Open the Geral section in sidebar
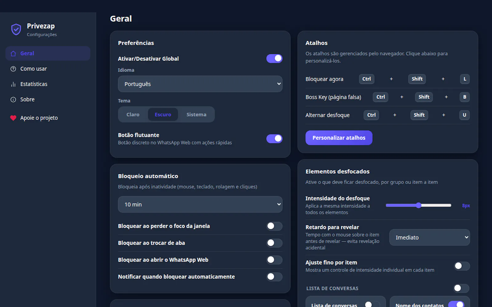This screenshot has height=307, width=492. (48, 53)
